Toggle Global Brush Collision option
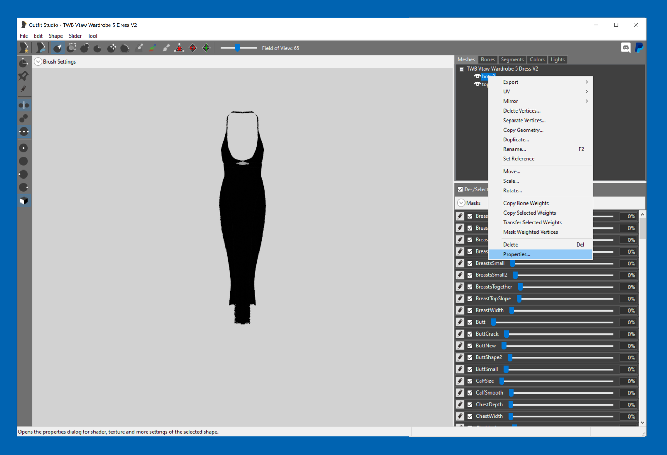This screenshot has height=455, width=667. [x=24, y=132]
